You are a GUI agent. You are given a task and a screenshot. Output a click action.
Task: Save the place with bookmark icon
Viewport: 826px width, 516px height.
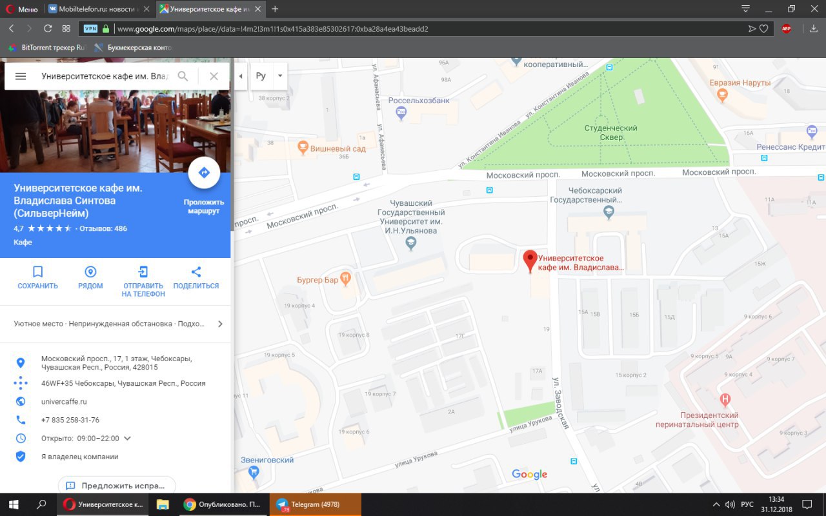point(37,272)
